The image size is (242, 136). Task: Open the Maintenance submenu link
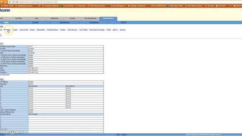tap(65, 23)
